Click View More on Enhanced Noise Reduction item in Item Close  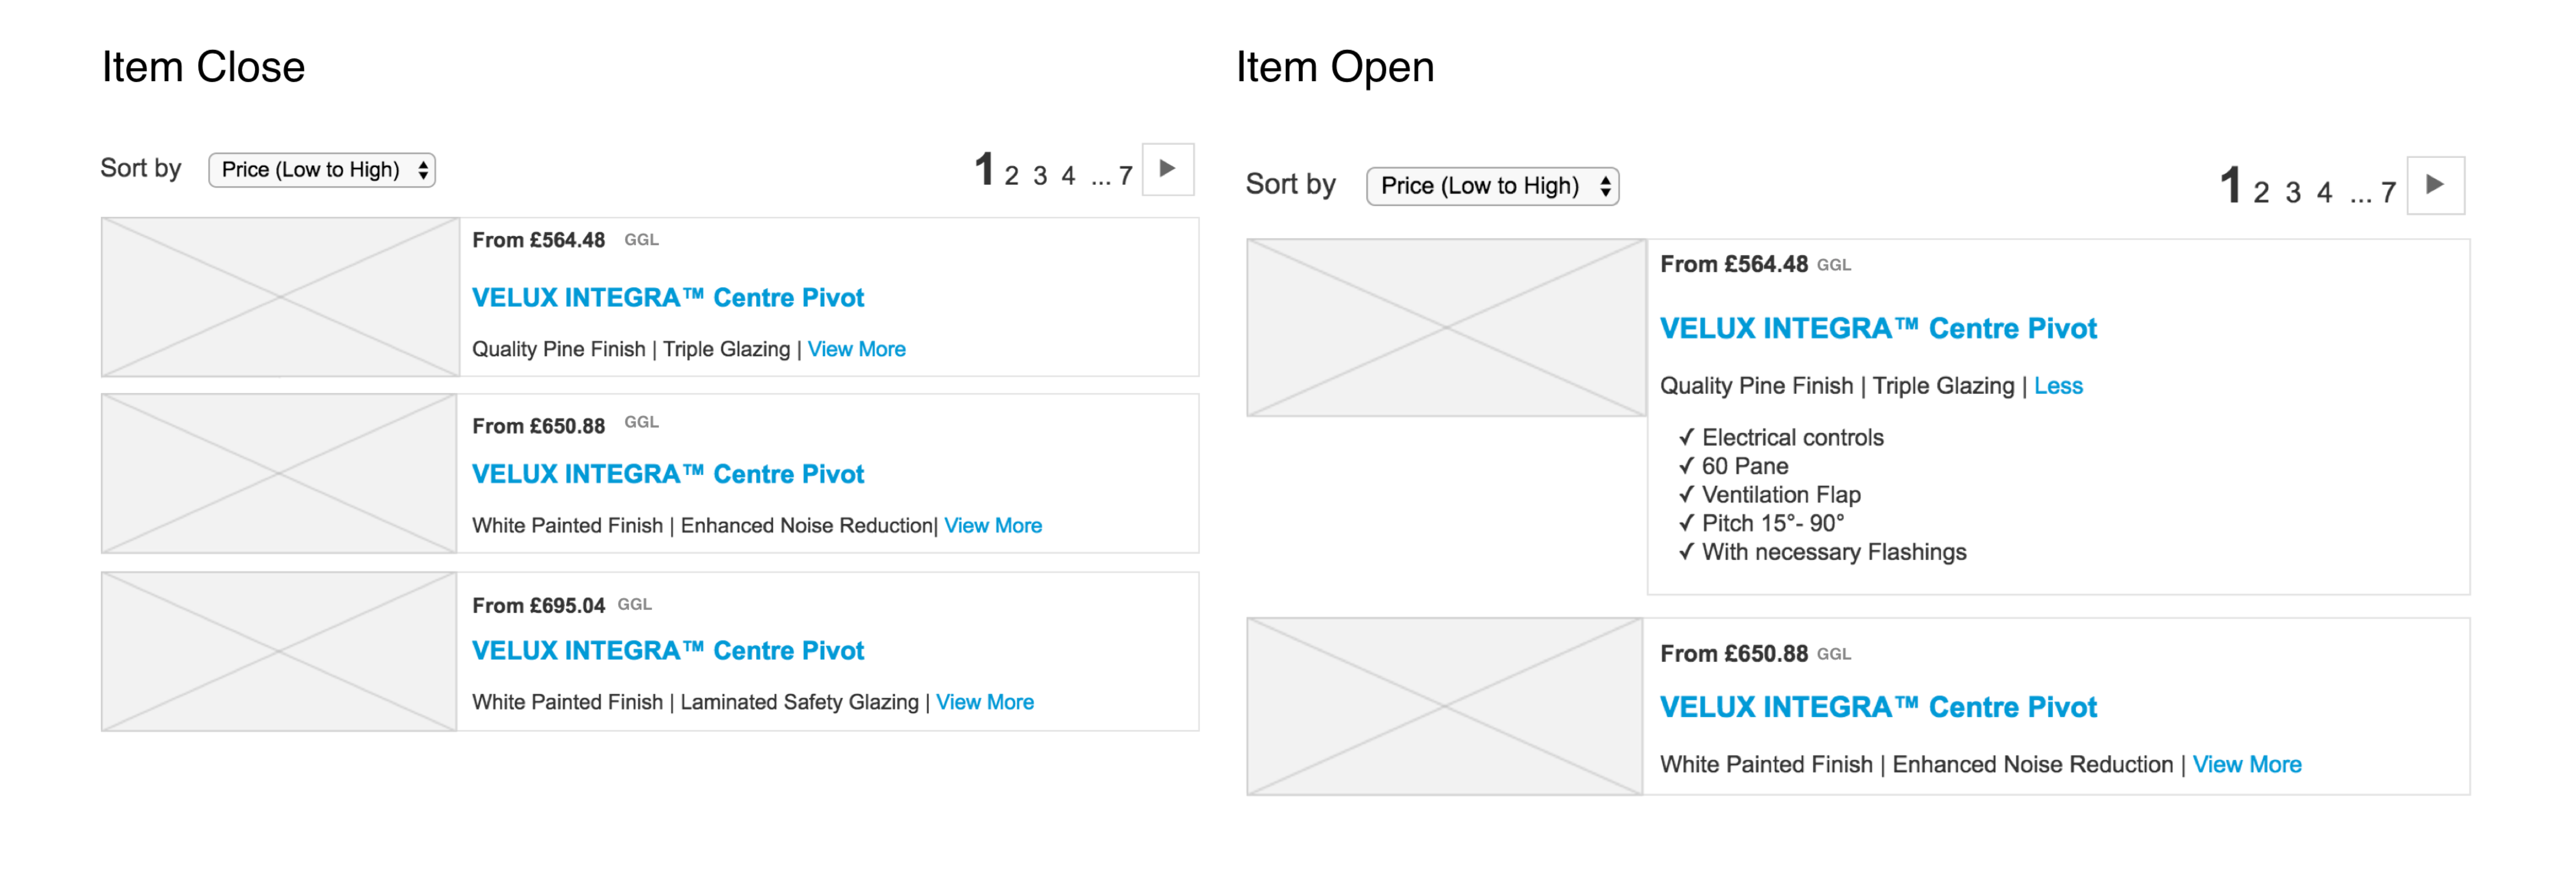tap(993, 526)
